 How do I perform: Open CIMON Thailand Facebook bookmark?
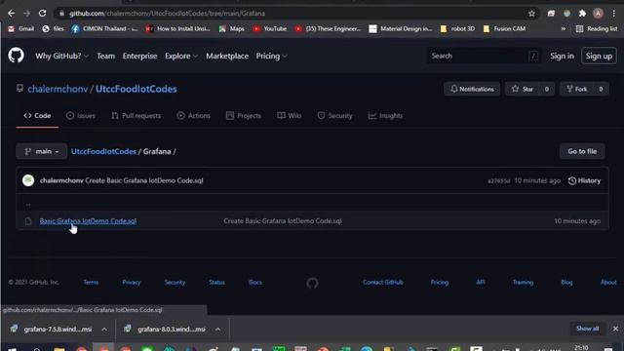104,28
